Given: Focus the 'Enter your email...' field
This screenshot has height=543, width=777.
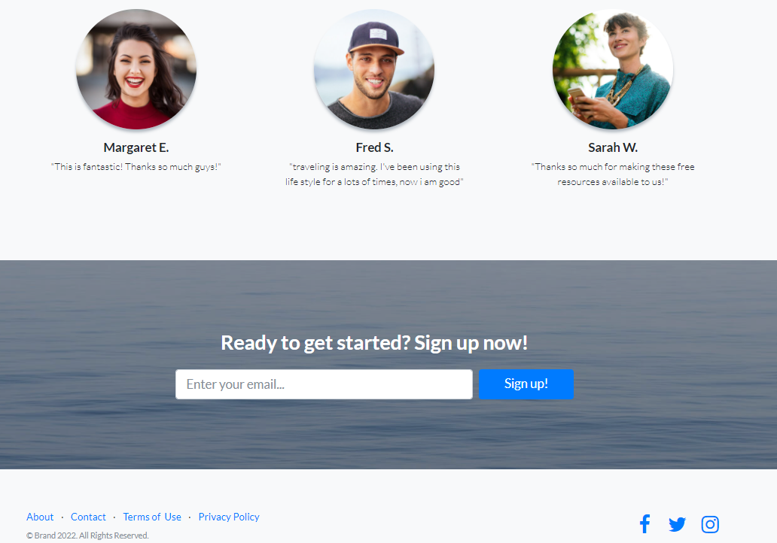Looking at the screenshot, I should tap(324, 384).
